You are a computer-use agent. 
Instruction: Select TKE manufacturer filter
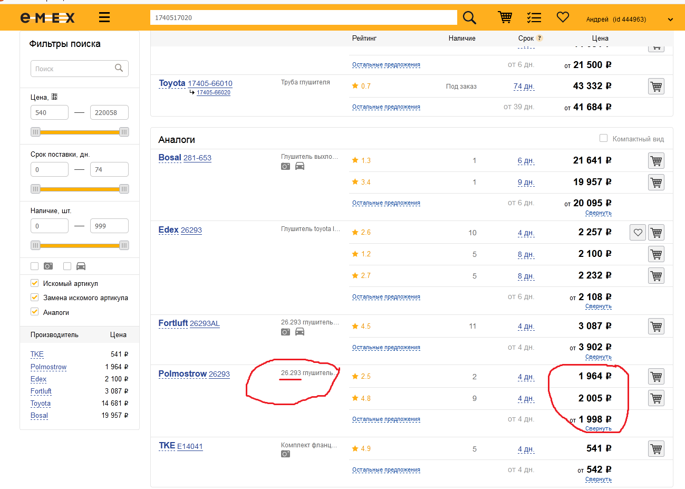[37, 354]
